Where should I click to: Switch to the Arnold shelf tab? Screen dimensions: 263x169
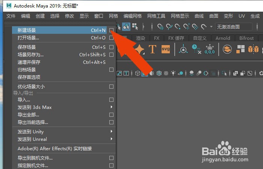point(223,38)
